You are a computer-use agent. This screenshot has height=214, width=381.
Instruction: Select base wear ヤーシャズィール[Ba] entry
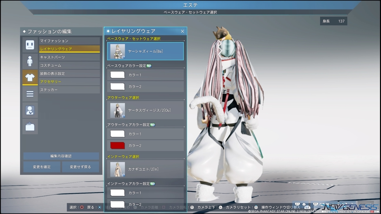tap(145, 51)
